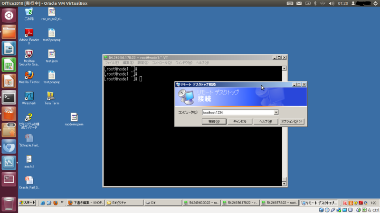Image resolution: width=380 pixels, height=213 pixels.
Task: Open the Files manager in the Ubuntu launcher
Action: pos(9,32)
